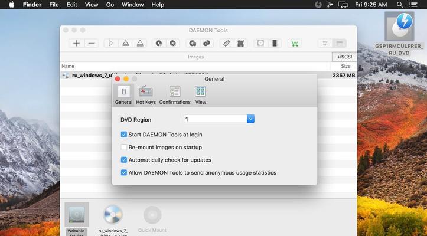
Task: Click the plus add image button
Action: 77,43
